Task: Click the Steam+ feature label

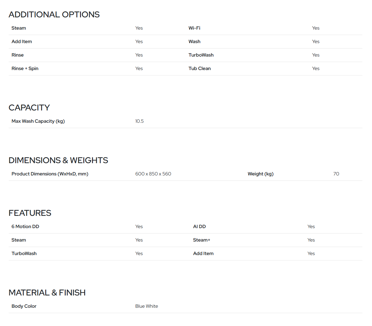Action: point(201,240)
